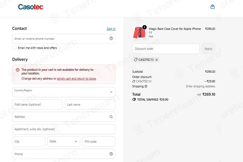Select the First name (optional) field
243x162 pixels.
click(x=37, y=104)
